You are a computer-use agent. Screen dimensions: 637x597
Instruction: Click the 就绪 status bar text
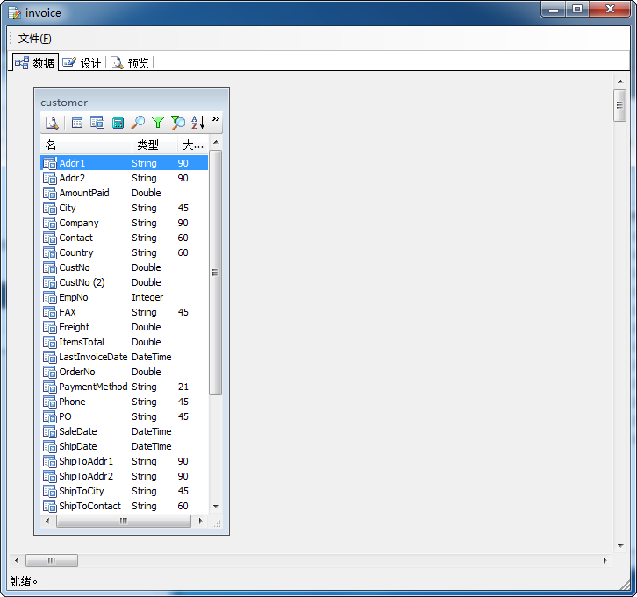[23, 581]
